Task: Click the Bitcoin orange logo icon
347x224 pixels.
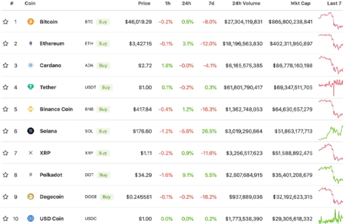Action: pos(30,22)
